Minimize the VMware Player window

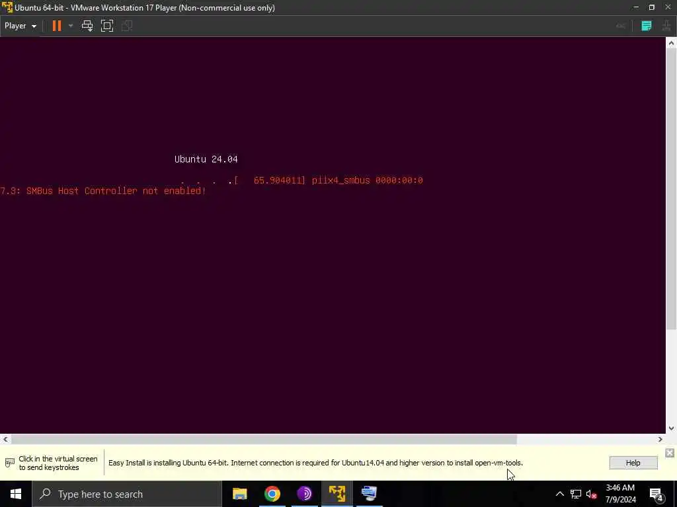tap(636, 7)
